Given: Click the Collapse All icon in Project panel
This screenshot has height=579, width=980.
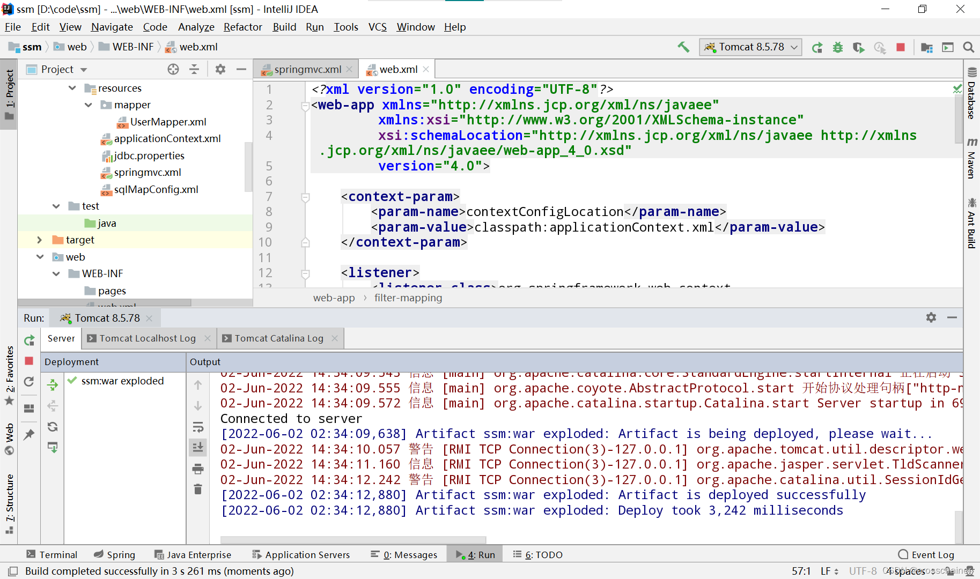Looking at the screenshot, I should pos(194,69).
